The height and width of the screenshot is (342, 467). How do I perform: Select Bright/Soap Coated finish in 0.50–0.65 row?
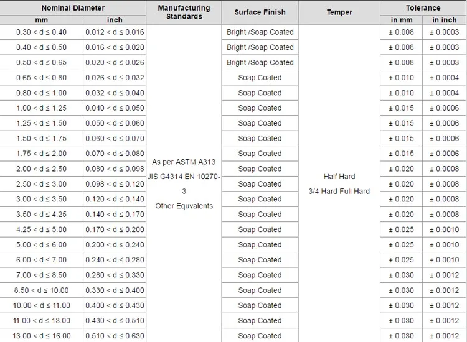coord(260,63)
